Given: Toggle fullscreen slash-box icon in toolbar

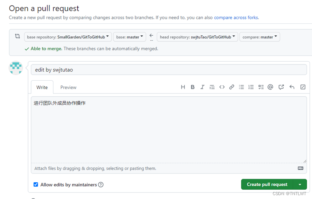Looking at the screenshot, I should pyautogui.click(x=303, y=87).
